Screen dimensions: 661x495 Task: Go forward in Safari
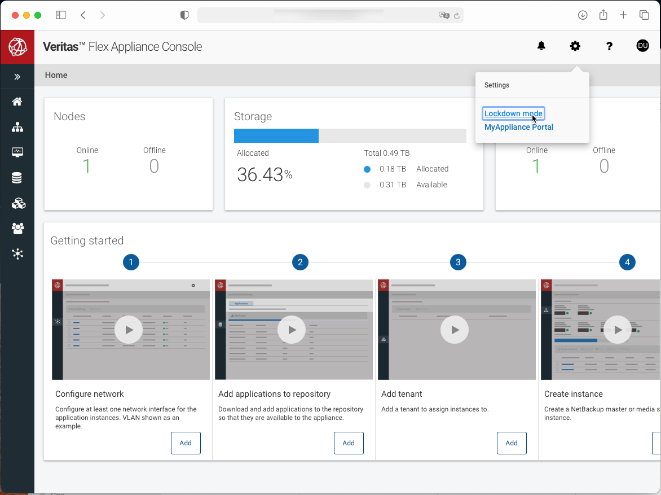[x=103, y=15]
